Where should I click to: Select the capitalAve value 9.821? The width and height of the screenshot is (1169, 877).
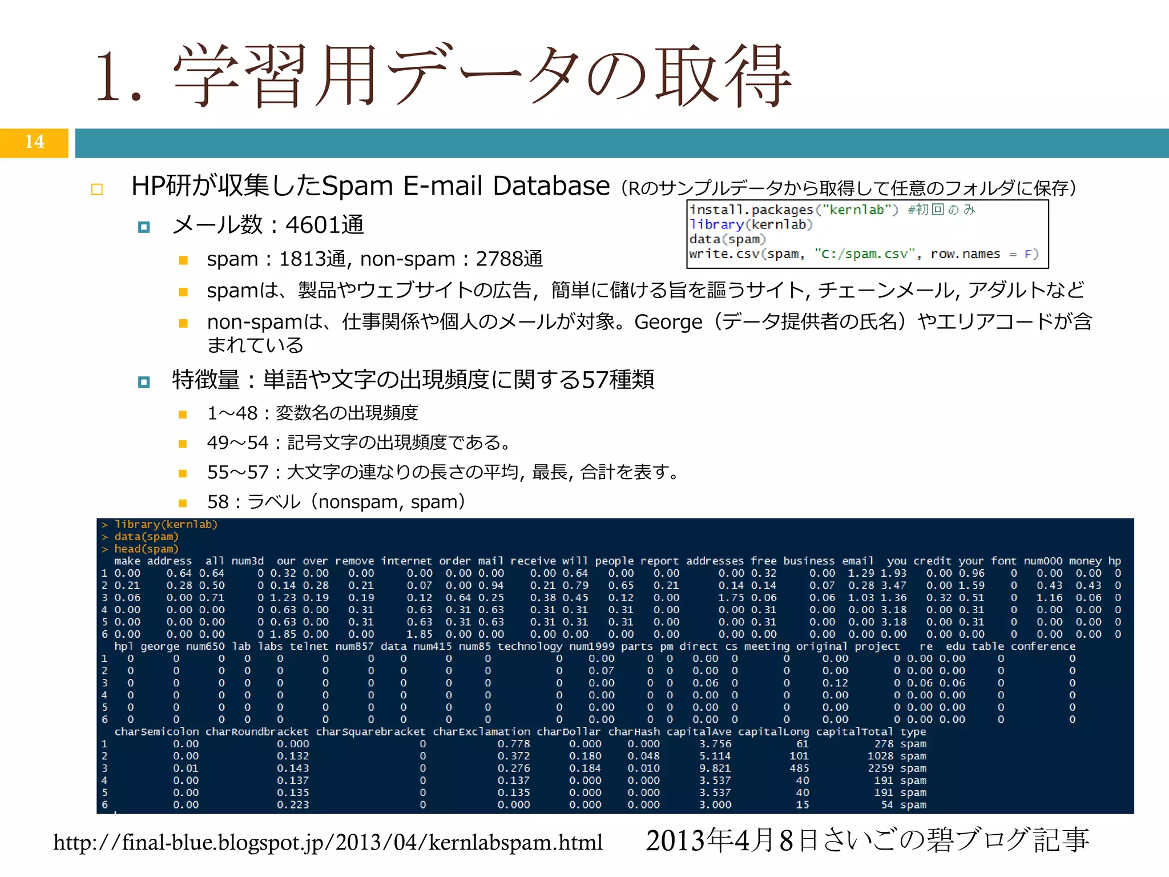pyautogui.click(x=715, y=768)
